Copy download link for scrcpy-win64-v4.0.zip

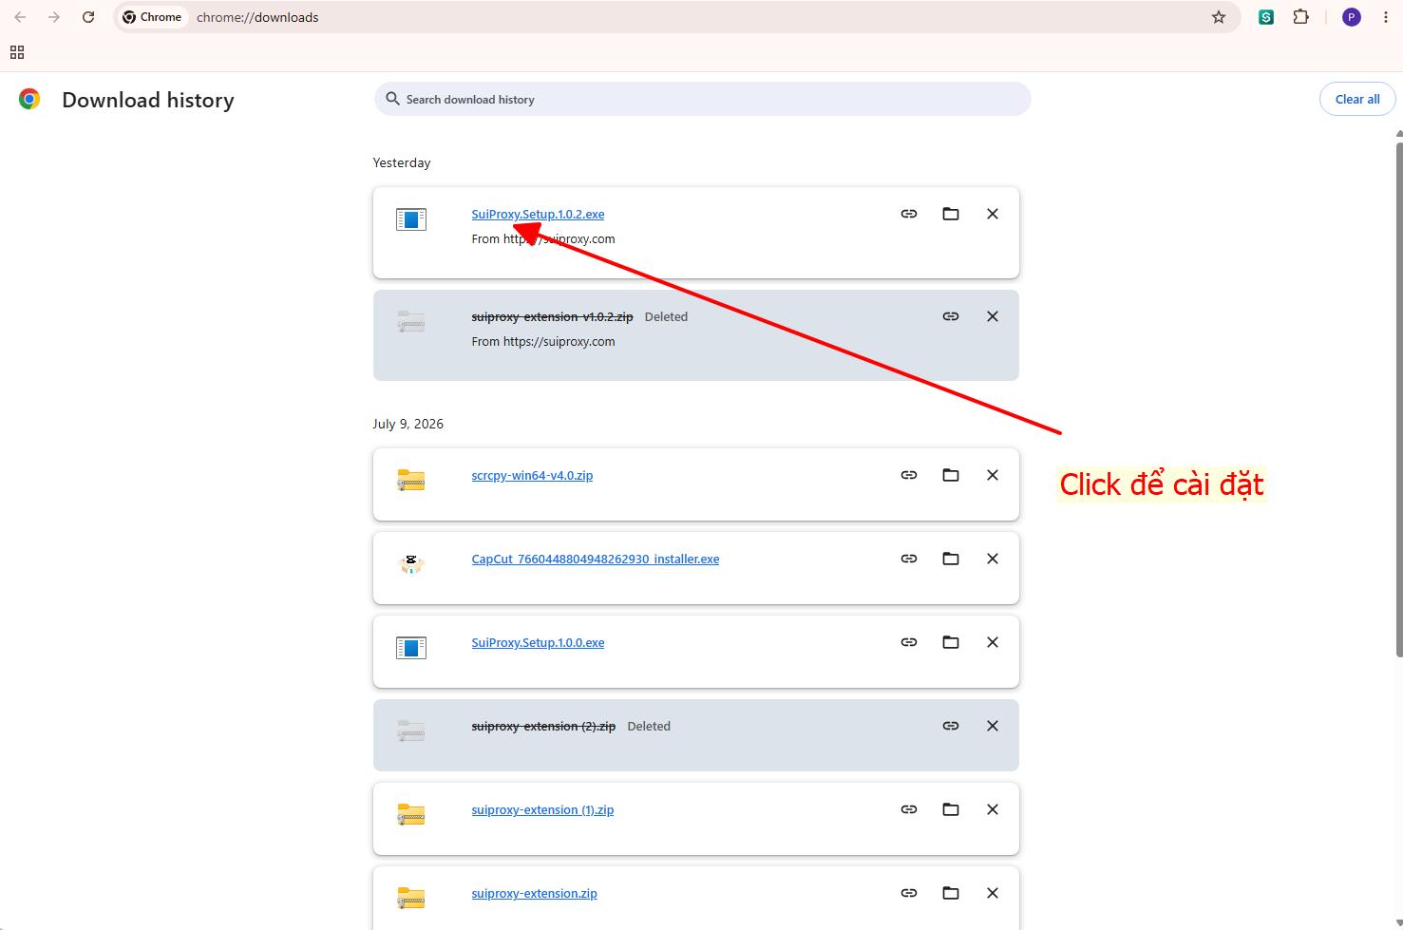click(x=909, y=475)
